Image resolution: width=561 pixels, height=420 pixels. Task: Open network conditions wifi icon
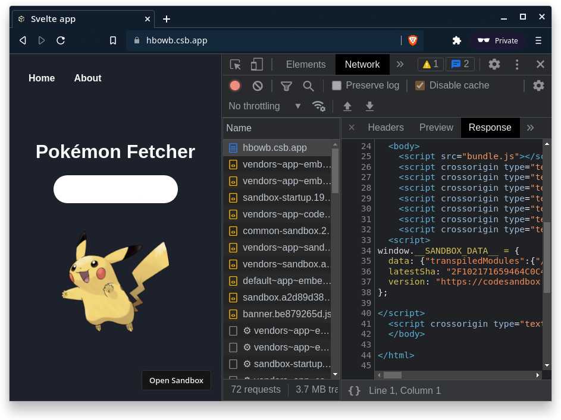click(x=318, y=106)
